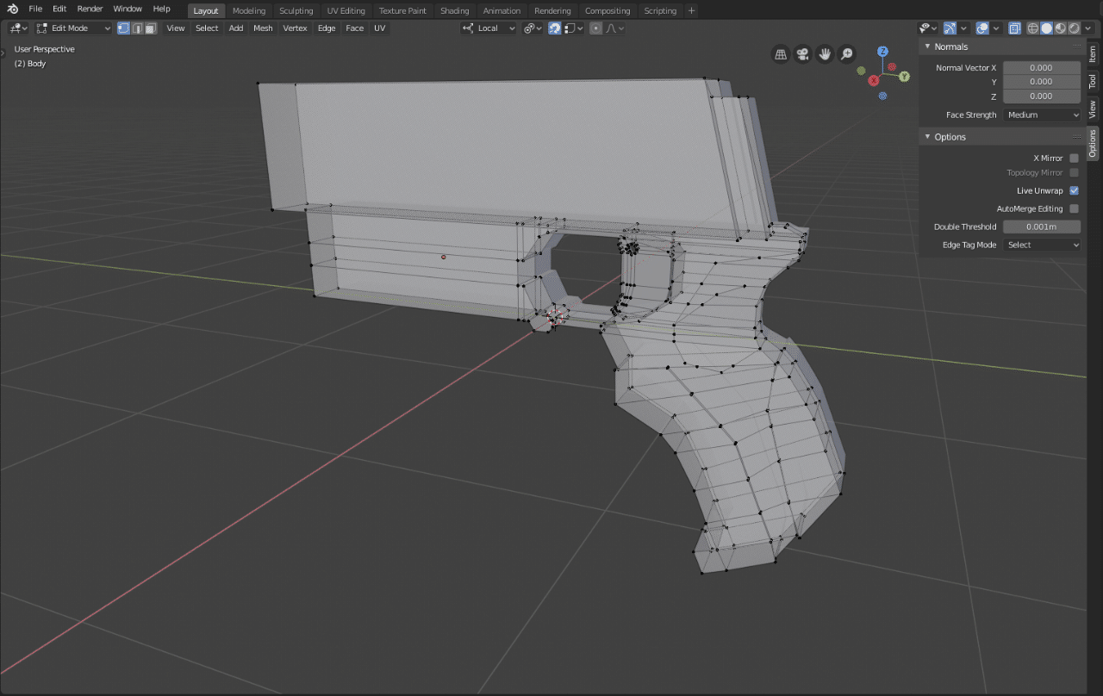Disable the Live Unwrap checkbox
Screen dimensions: 1103x696
click(1074, 190)
